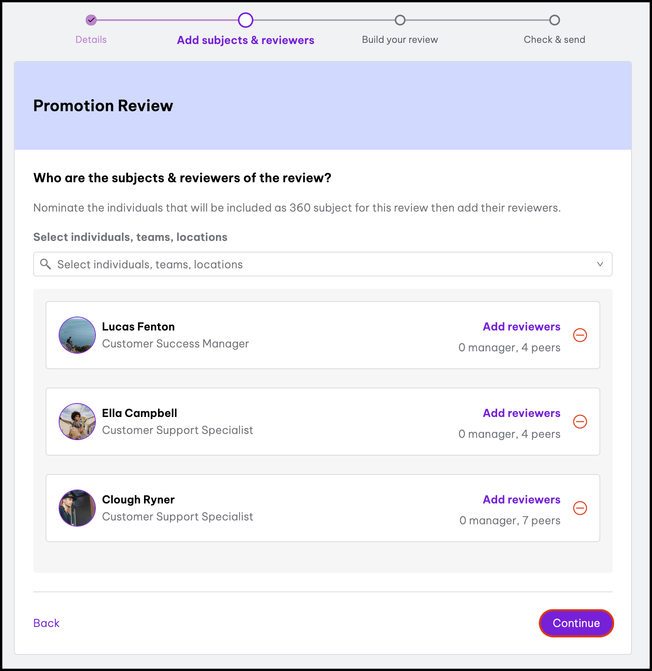Image resolution: width=652 pixels, height=671 pixels.
Task: Jump to Build your review step
Action: coord(400,40)
